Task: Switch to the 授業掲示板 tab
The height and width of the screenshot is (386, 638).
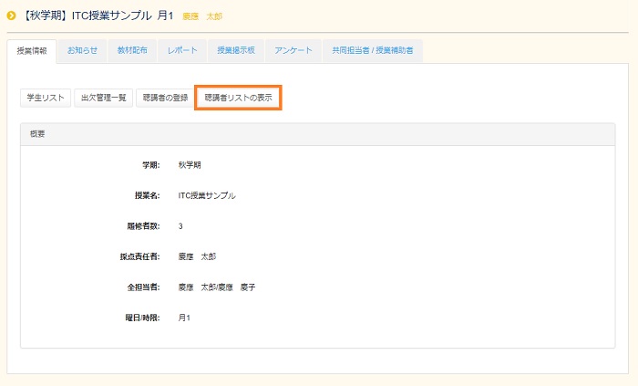Action: 235,51
